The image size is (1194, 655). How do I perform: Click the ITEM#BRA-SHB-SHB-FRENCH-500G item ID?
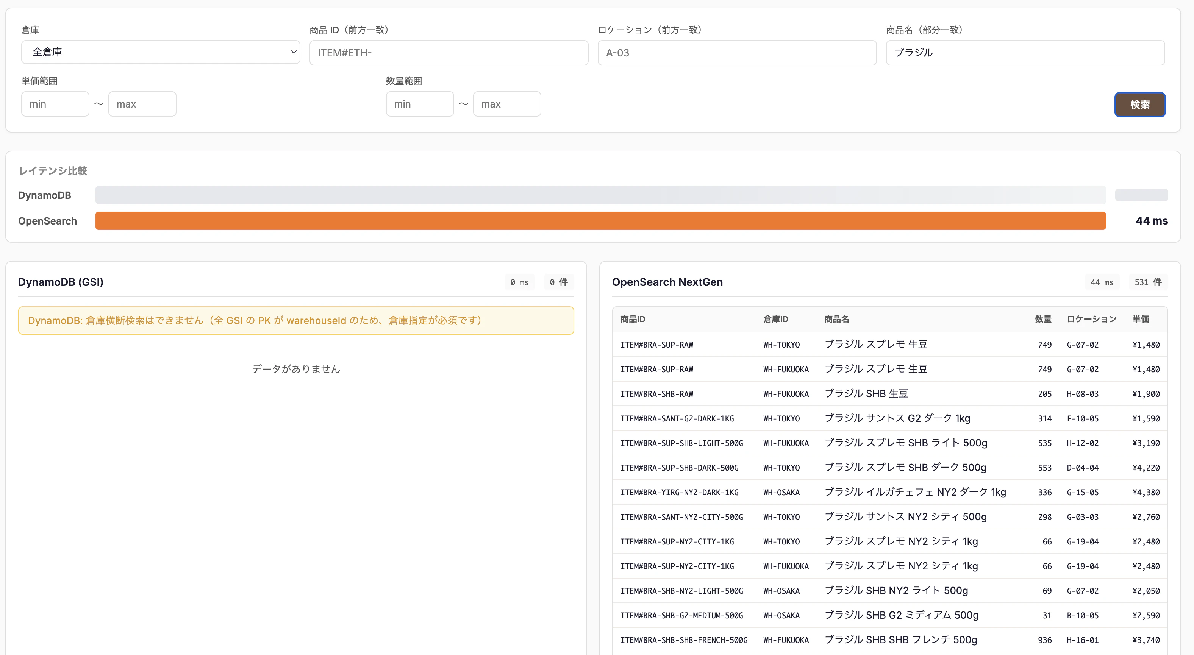684,640
